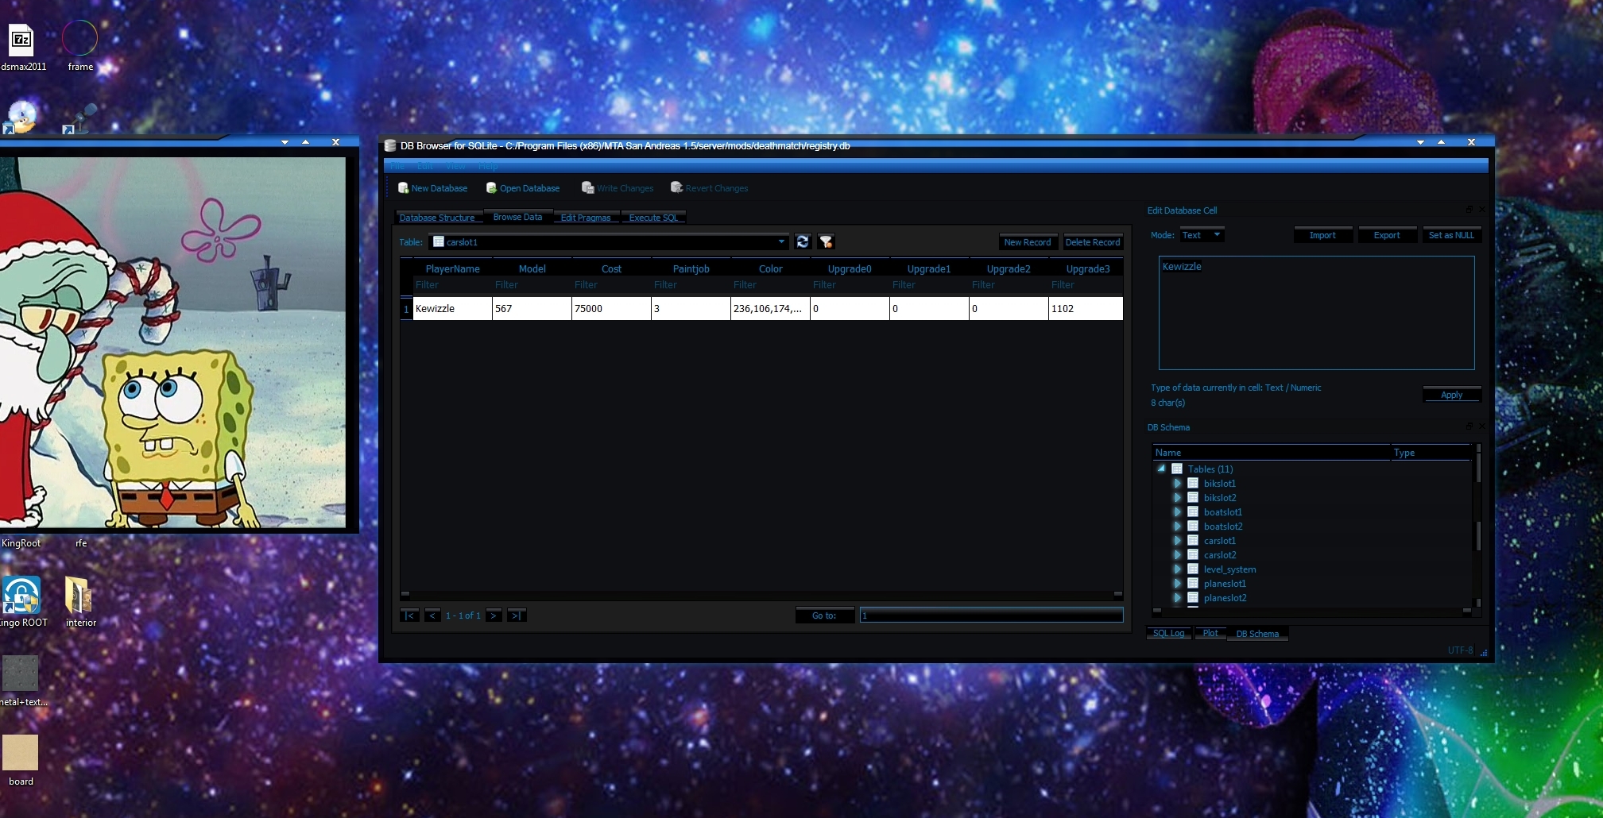Image resolution: width=1603 pixels, height=818 pixels.
Task: Expand the boatslot2 table in DB Schema
Action: (1177, 526)
